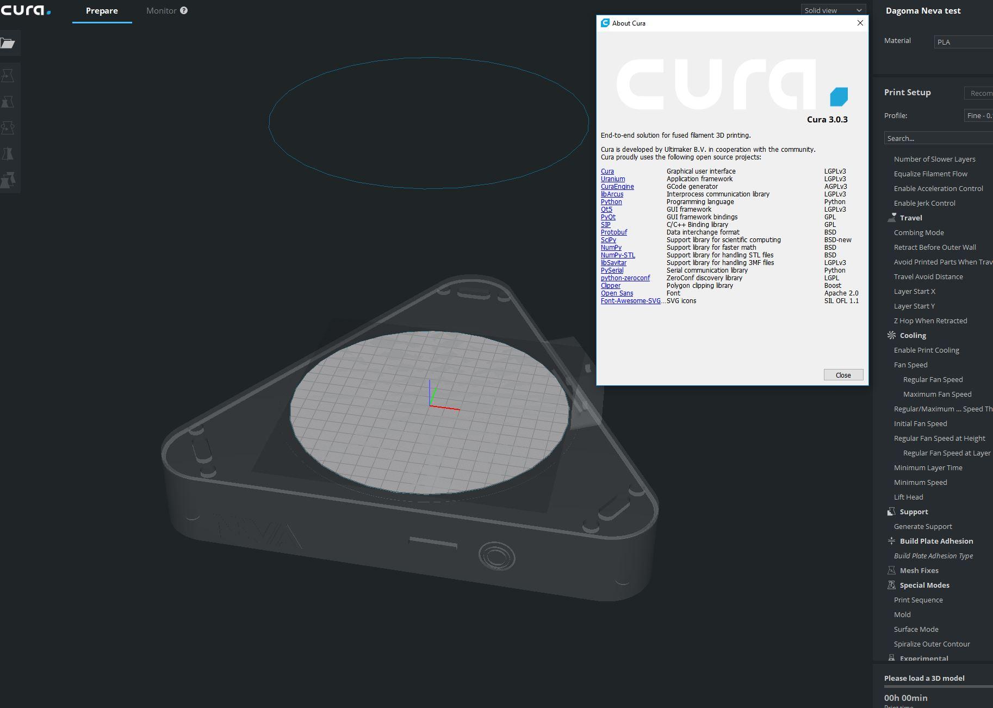Screen dimensions: 993x708
Task: Open the CuraEngine link
Action: click(617, 187)
